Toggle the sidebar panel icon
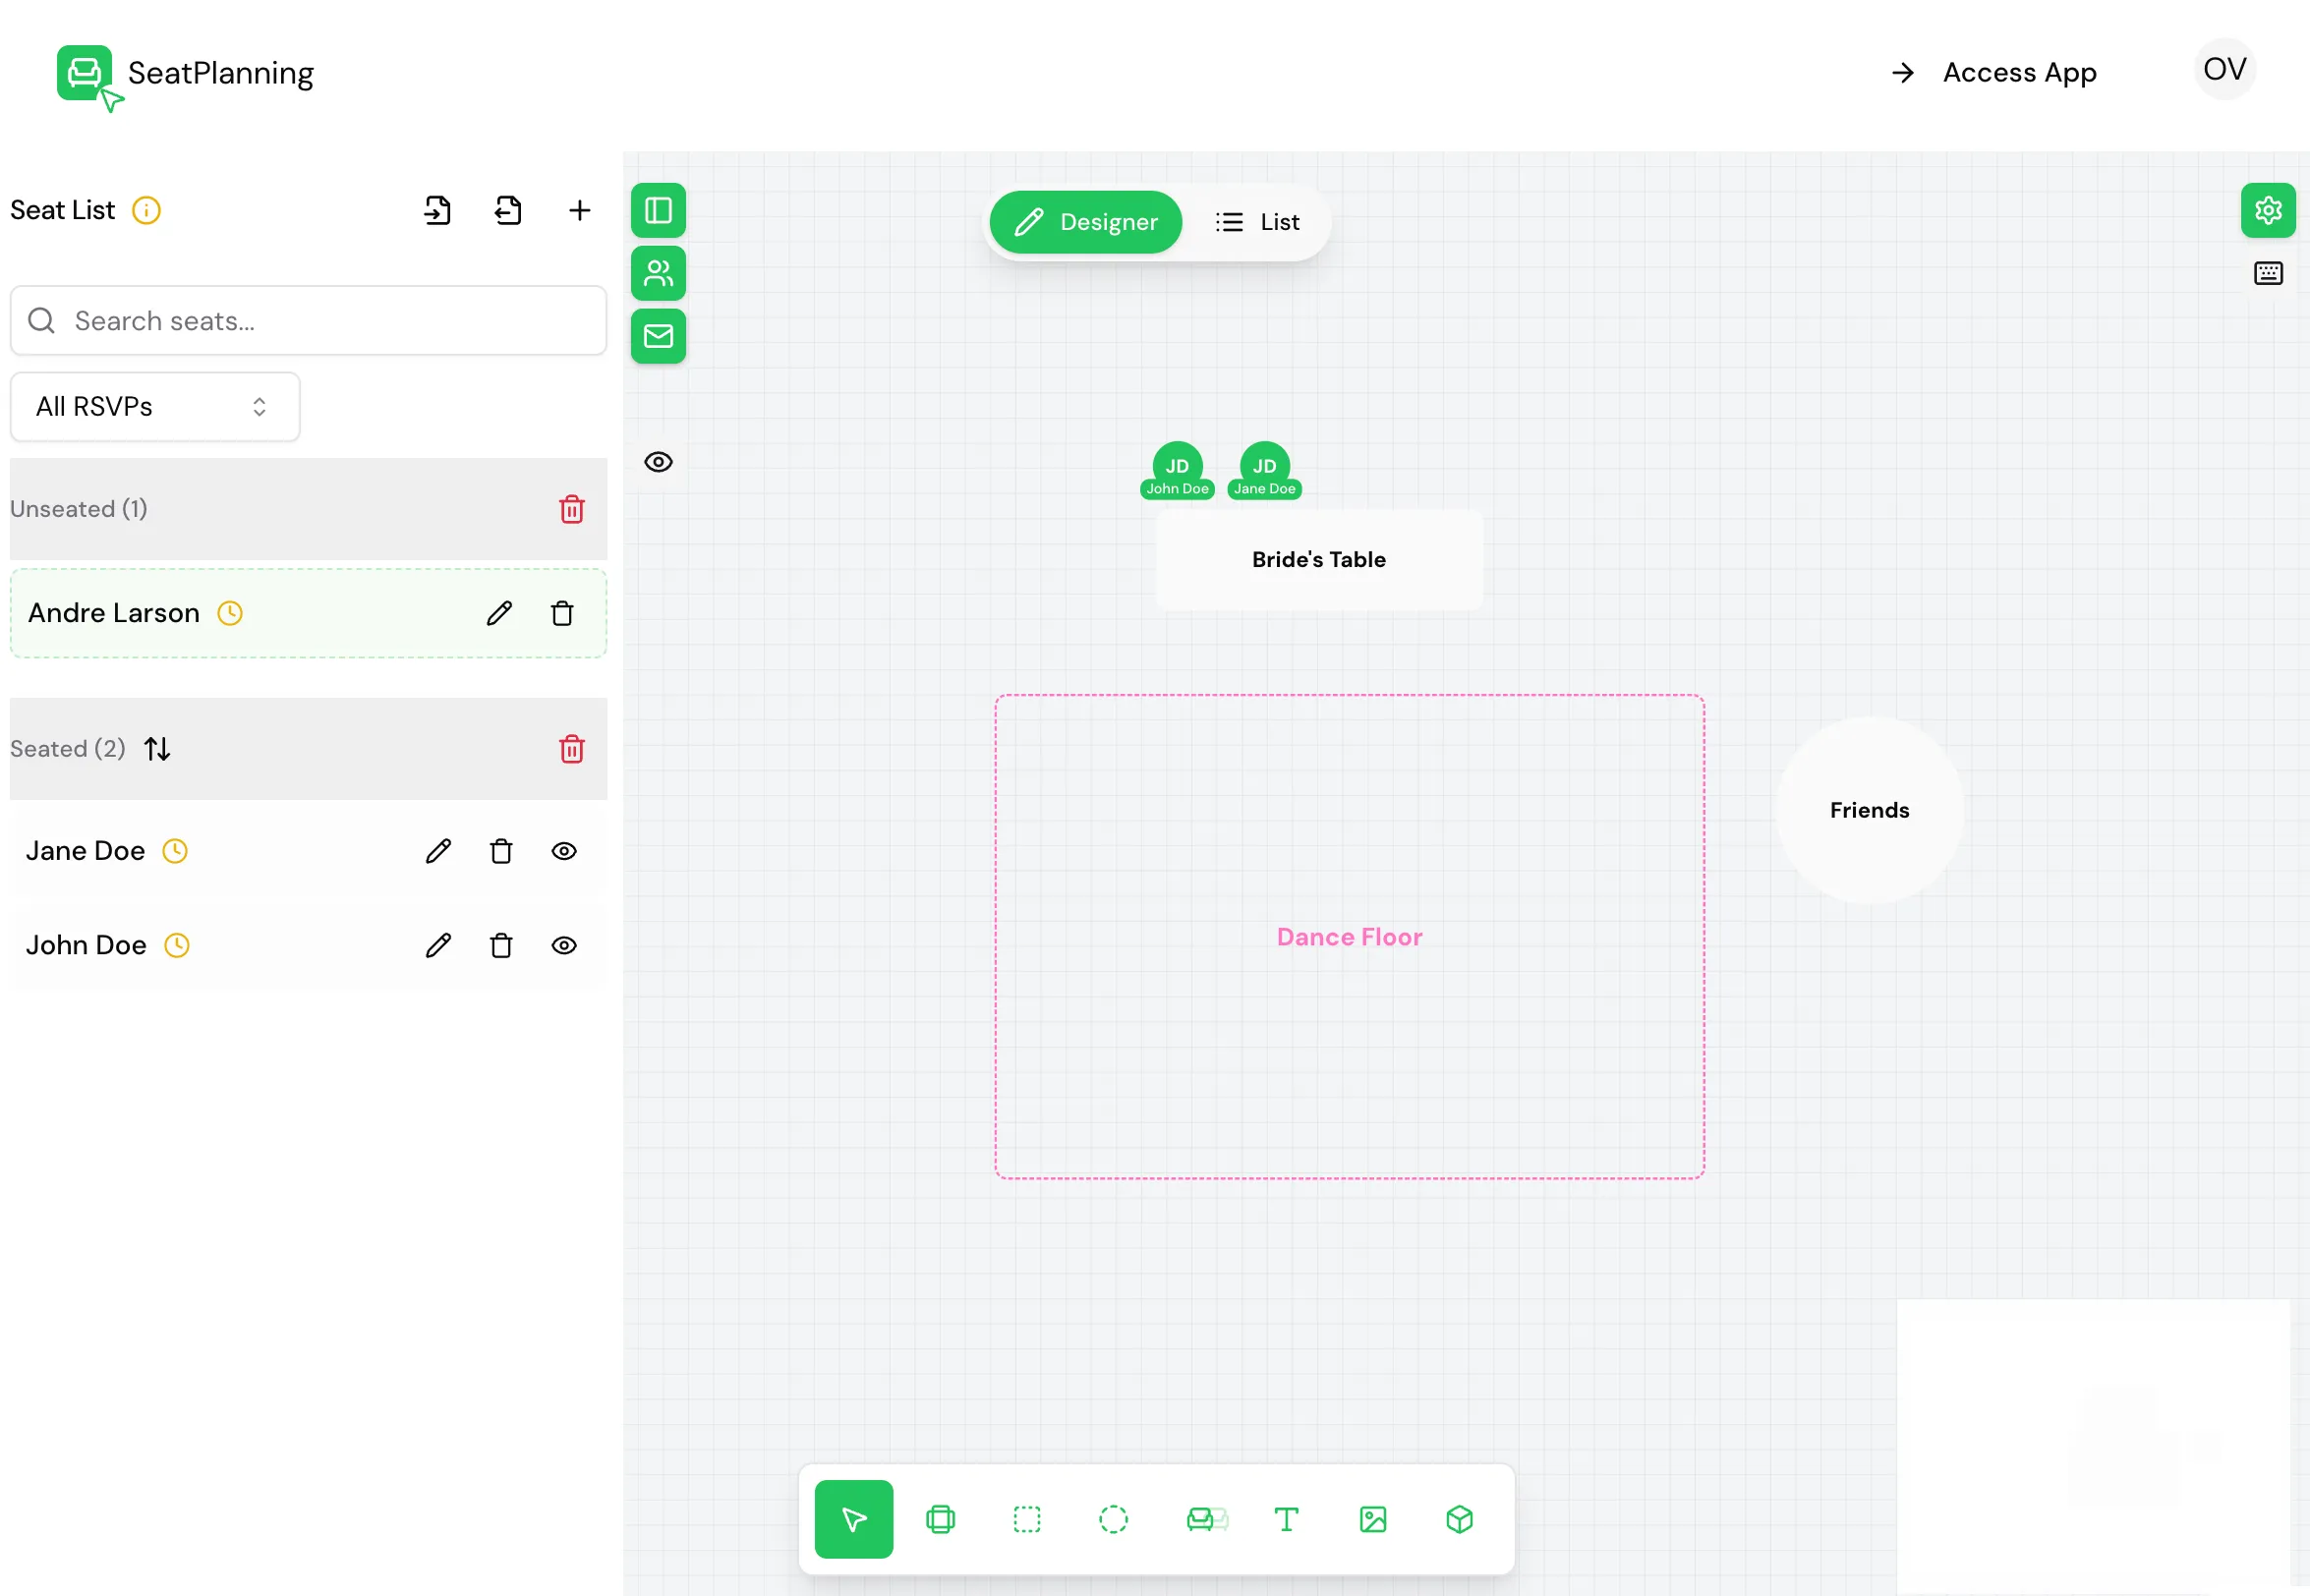 pyautogui.click(x=658, y=210)
